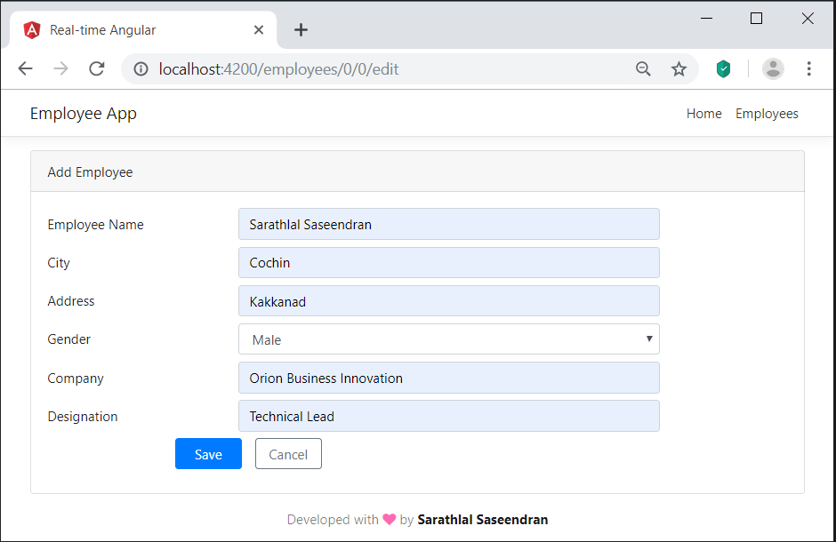The width and height of the screenshot is (836, 542).
Task: Click the zoom-out magnifier icon in address bar
Action: coord(643,68)
